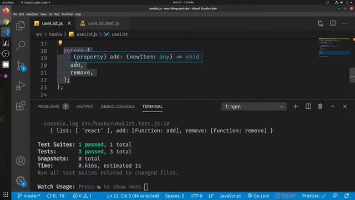Maximize the panel with chevron up
Screen dimensions: 355x200
(333, 106)
